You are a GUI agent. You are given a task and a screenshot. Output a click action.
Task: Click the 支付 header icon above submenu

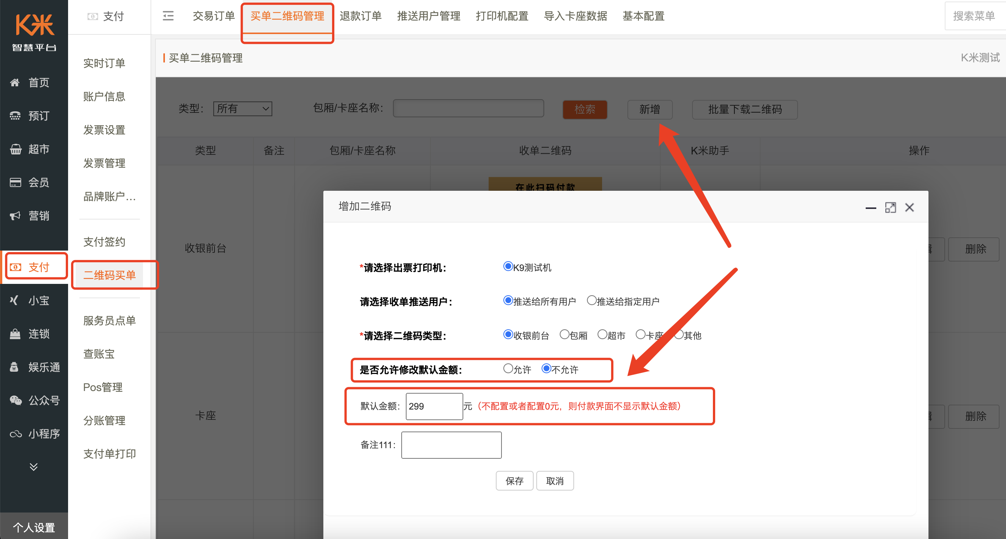pos(93,16)
